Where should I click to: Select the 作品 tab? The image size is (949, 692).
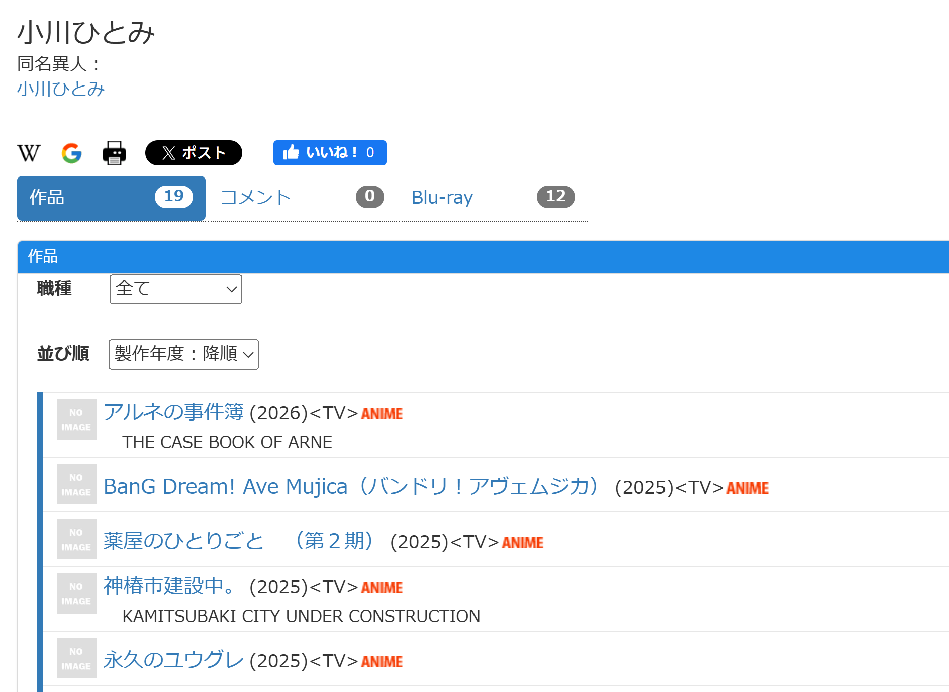tap(111, 198)
